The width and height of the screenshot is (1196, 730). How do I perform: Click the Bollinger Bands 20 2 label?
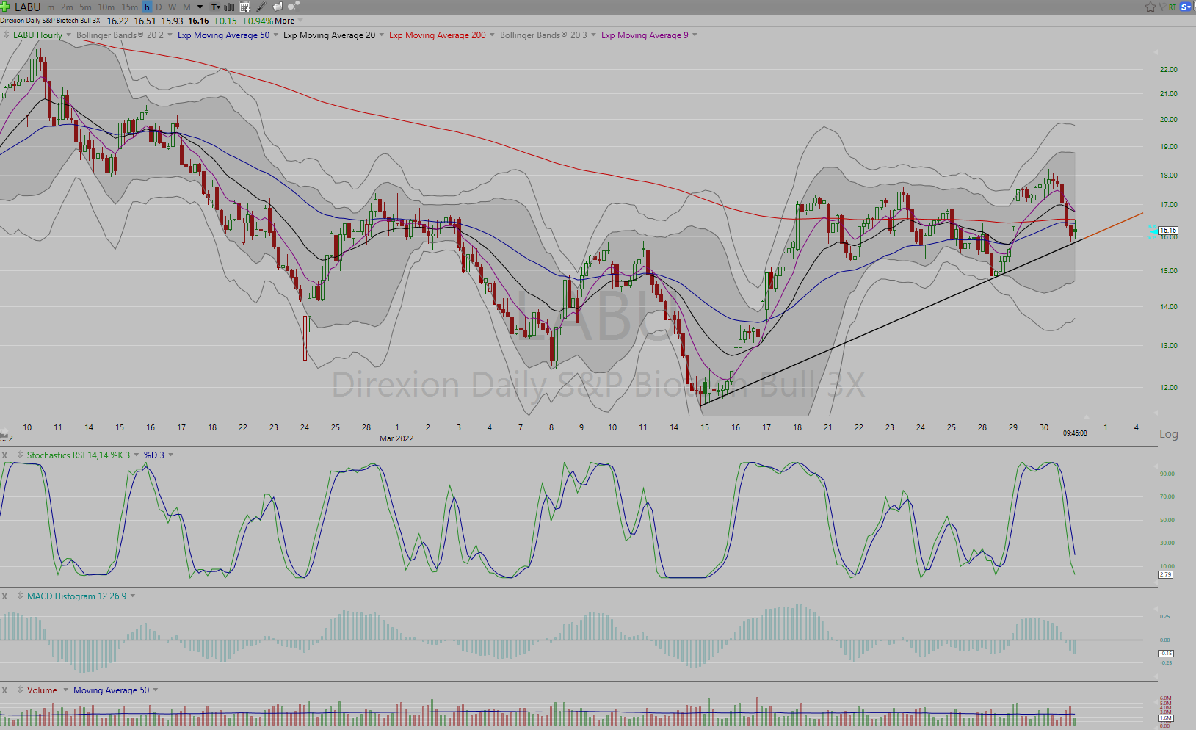point(120,35)
